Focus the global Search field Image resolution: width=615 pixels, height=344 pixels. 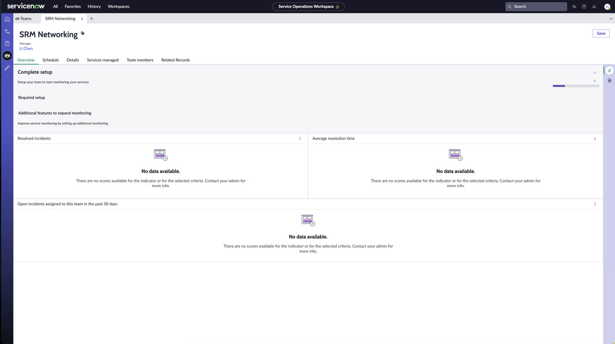tap(536, 6)
